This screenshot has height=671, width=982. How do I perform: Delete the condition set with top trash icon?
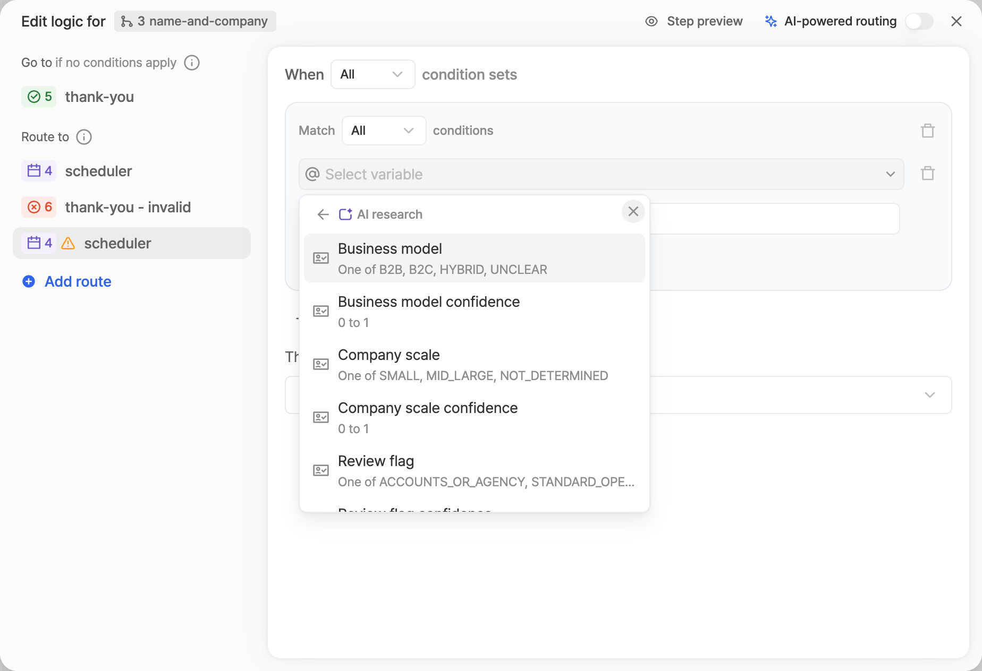[x=928, y=131]
